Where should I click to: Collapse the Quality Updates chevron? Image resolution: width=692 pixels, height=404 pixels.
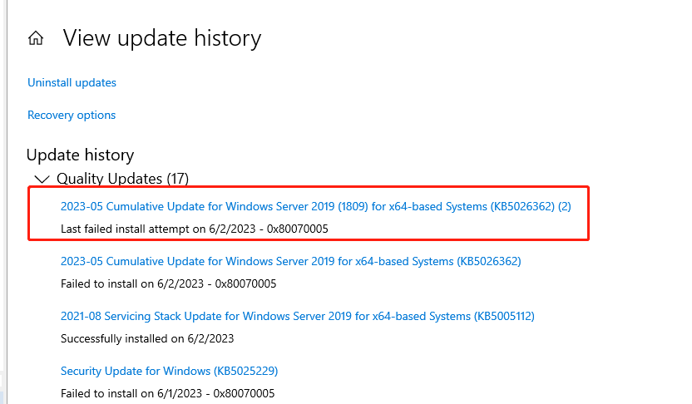point(42,179)
